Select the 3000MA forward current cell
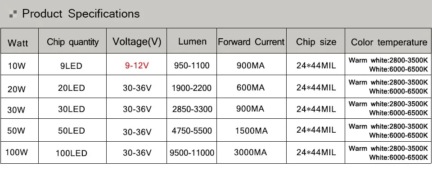The width and height of the screenshot is (432, 175). 251,152
